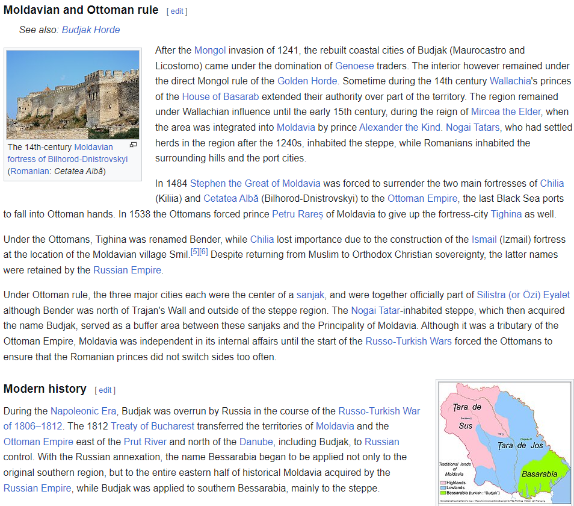Open Mircea the Elder link
The height and width of the screenshot is (506, 574).
click(505, 112)
